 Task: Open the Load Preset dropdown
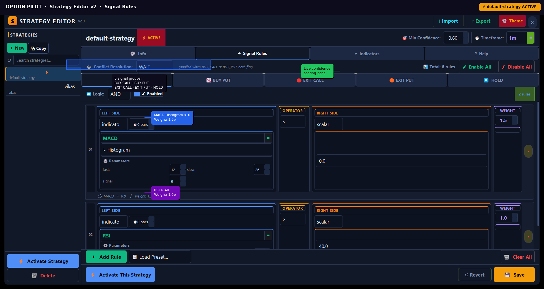point(160,257)
